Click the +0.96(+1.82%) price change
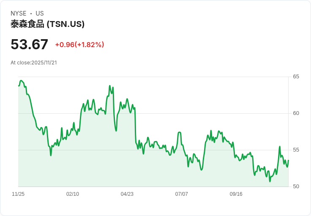The image size is (311, 216). 79,45
